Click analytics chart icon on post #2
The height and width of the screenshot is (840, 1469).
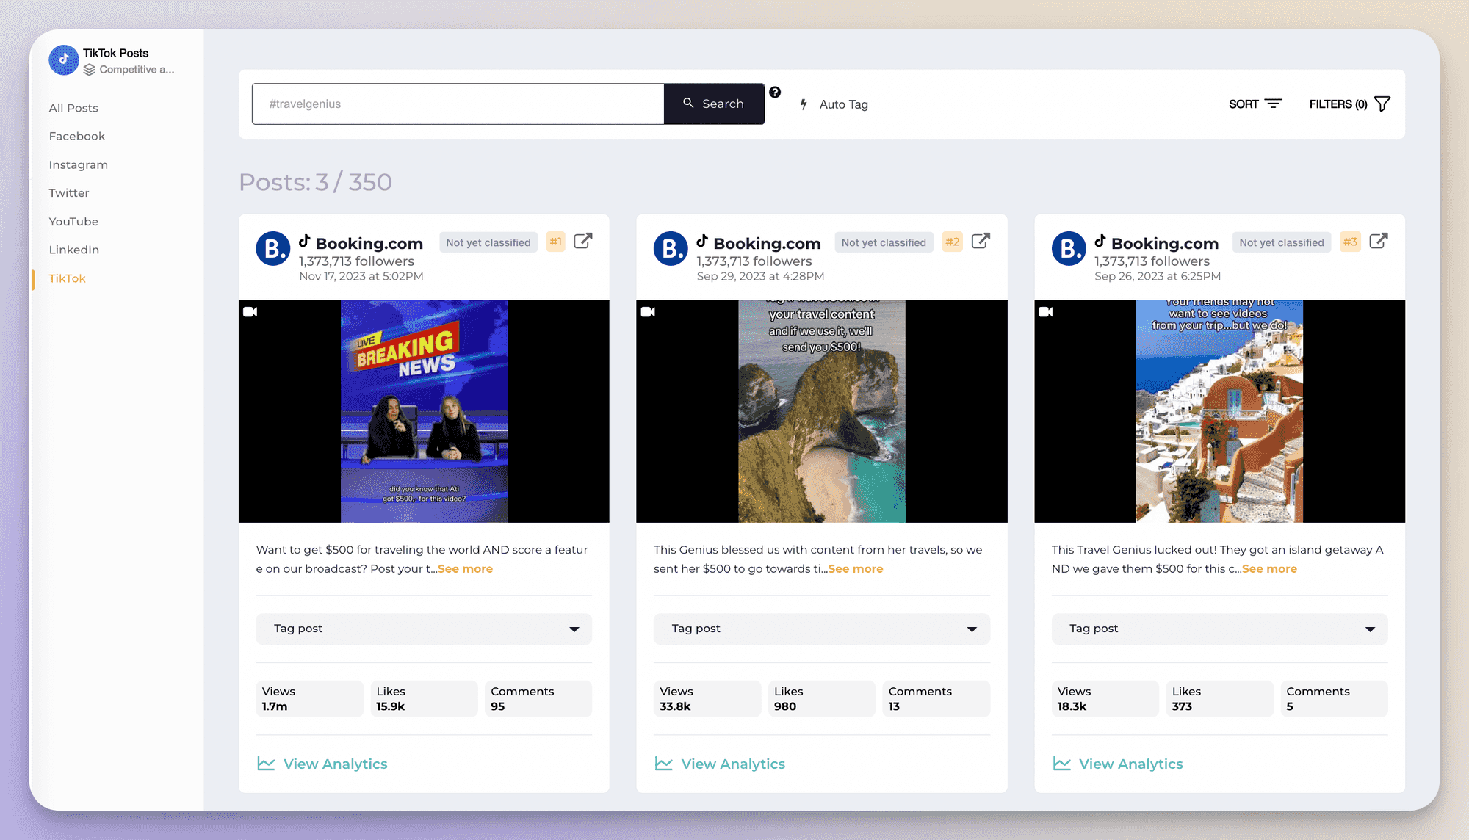coord(664,764)
